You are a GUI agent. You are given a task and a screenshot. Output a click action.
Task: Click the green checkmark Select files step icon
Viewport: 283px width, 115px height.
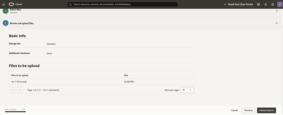point(6,11)
